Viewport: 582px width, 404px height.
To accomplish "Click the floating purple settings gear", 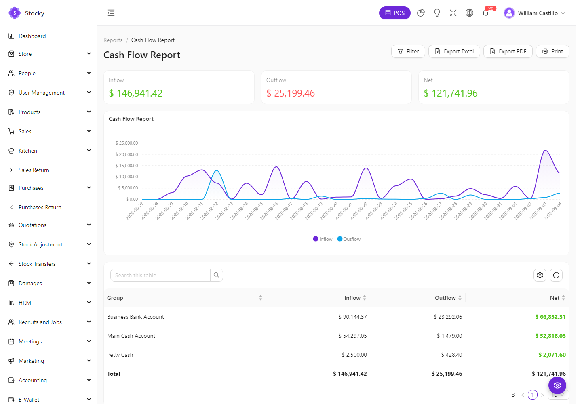I will pyautogui.click(x=557, y=385).
